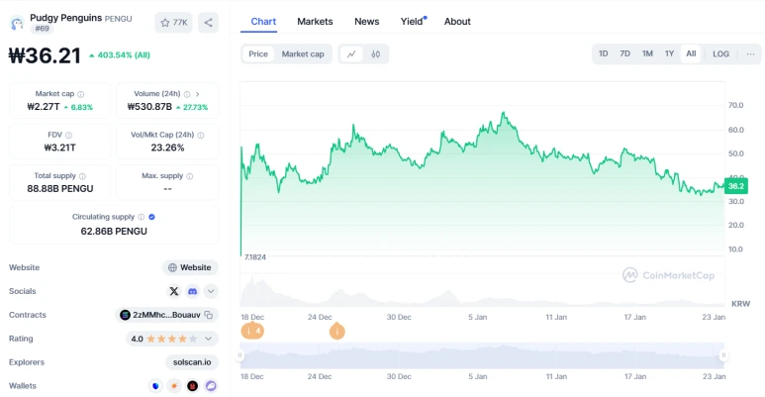Open solscan.io explorer link
The image size is (765, 397).
pos(191,362)
